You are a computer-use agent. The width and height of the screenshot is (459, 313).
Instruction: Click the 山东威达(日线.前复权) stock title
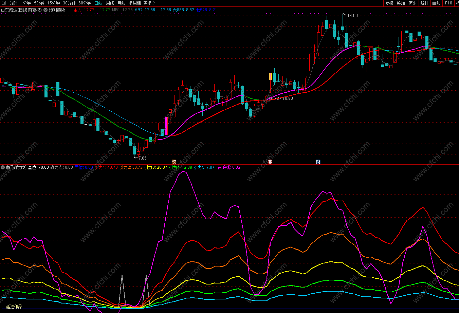[x=21, y=10]
